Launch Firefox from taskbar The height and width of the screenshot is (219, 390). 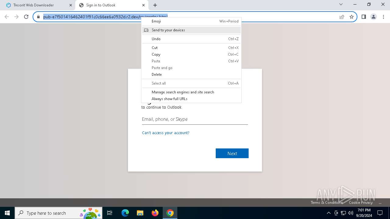pos(155,213)
